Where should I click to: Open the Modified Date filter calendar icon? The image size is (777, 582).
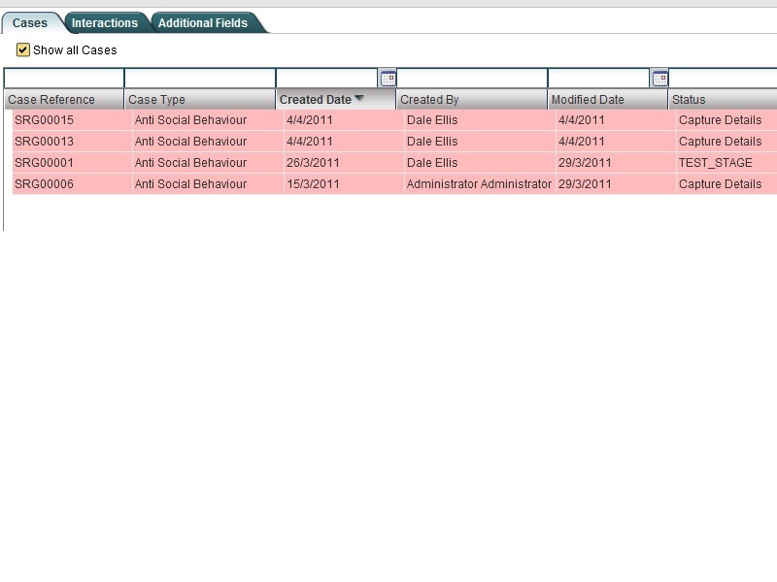click(x=659, y=79)
